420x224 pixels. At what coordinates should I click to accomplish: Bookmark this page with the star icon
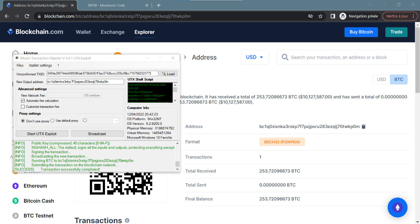[x=320, y=16]
